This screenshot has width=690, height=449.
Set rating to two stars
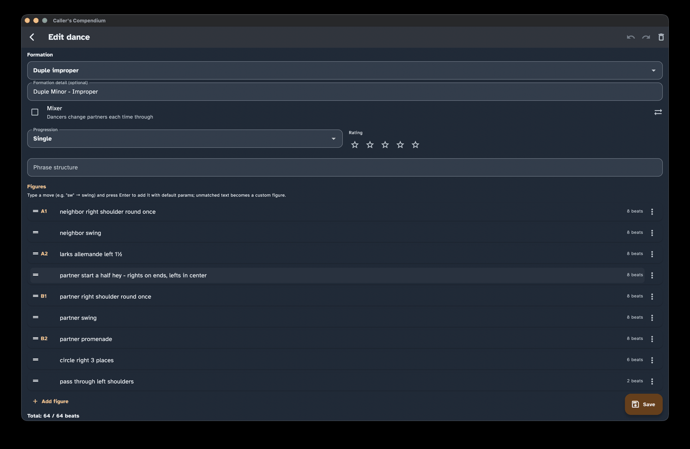pyautogui.click(x=370, y=145)
